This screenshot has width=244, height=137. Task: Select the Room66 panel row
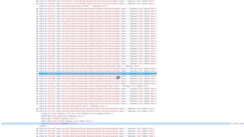pyautogui.click(x=98, y=71)
